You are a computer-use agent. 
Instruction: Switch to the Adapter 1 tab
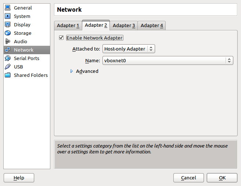[68, 26]
